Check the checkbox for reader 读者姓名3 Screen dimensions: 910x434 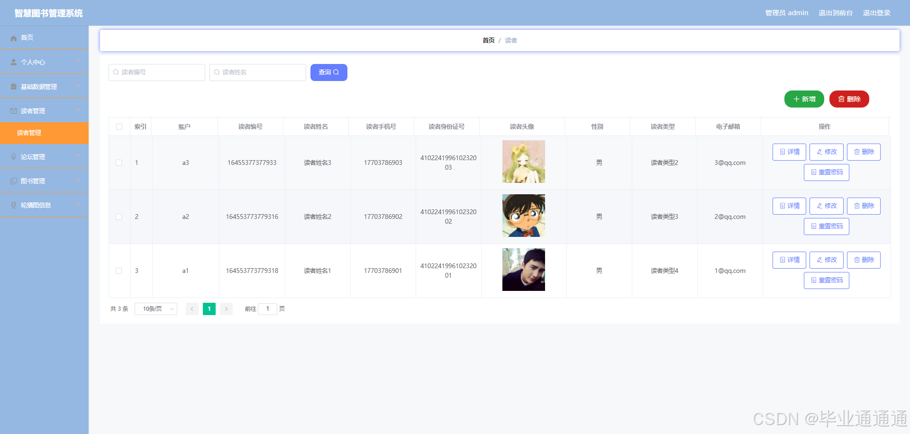click(119, 163)
